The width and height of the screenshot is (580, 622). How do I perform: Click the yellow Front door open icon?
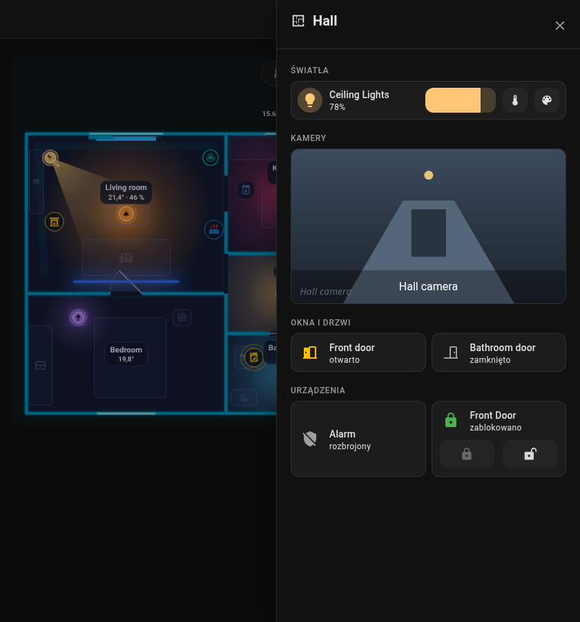pyautogui.click(x=310, y=352)
